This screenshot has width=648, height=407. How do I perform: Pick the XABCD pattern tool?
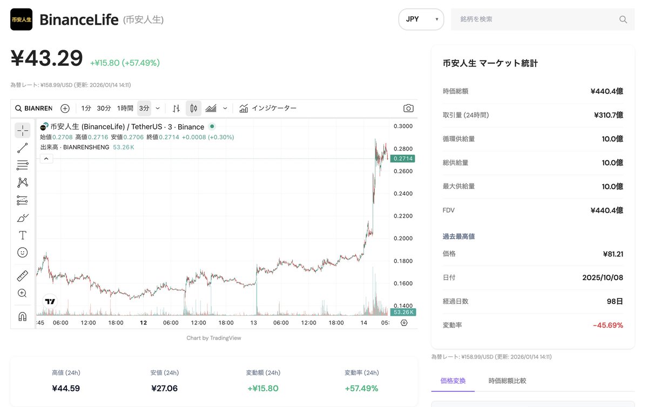pos(22,182)
